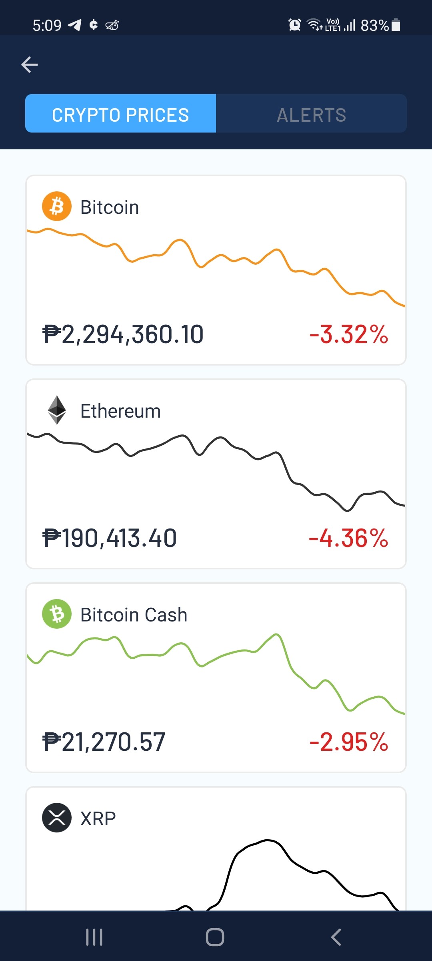Click Bitcoin's -3.32% change value
Viewport: 432px width, 961px height.
tap(348, 335)
